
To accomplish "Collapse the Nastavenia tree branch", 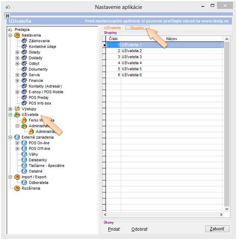I will (10, 35).
